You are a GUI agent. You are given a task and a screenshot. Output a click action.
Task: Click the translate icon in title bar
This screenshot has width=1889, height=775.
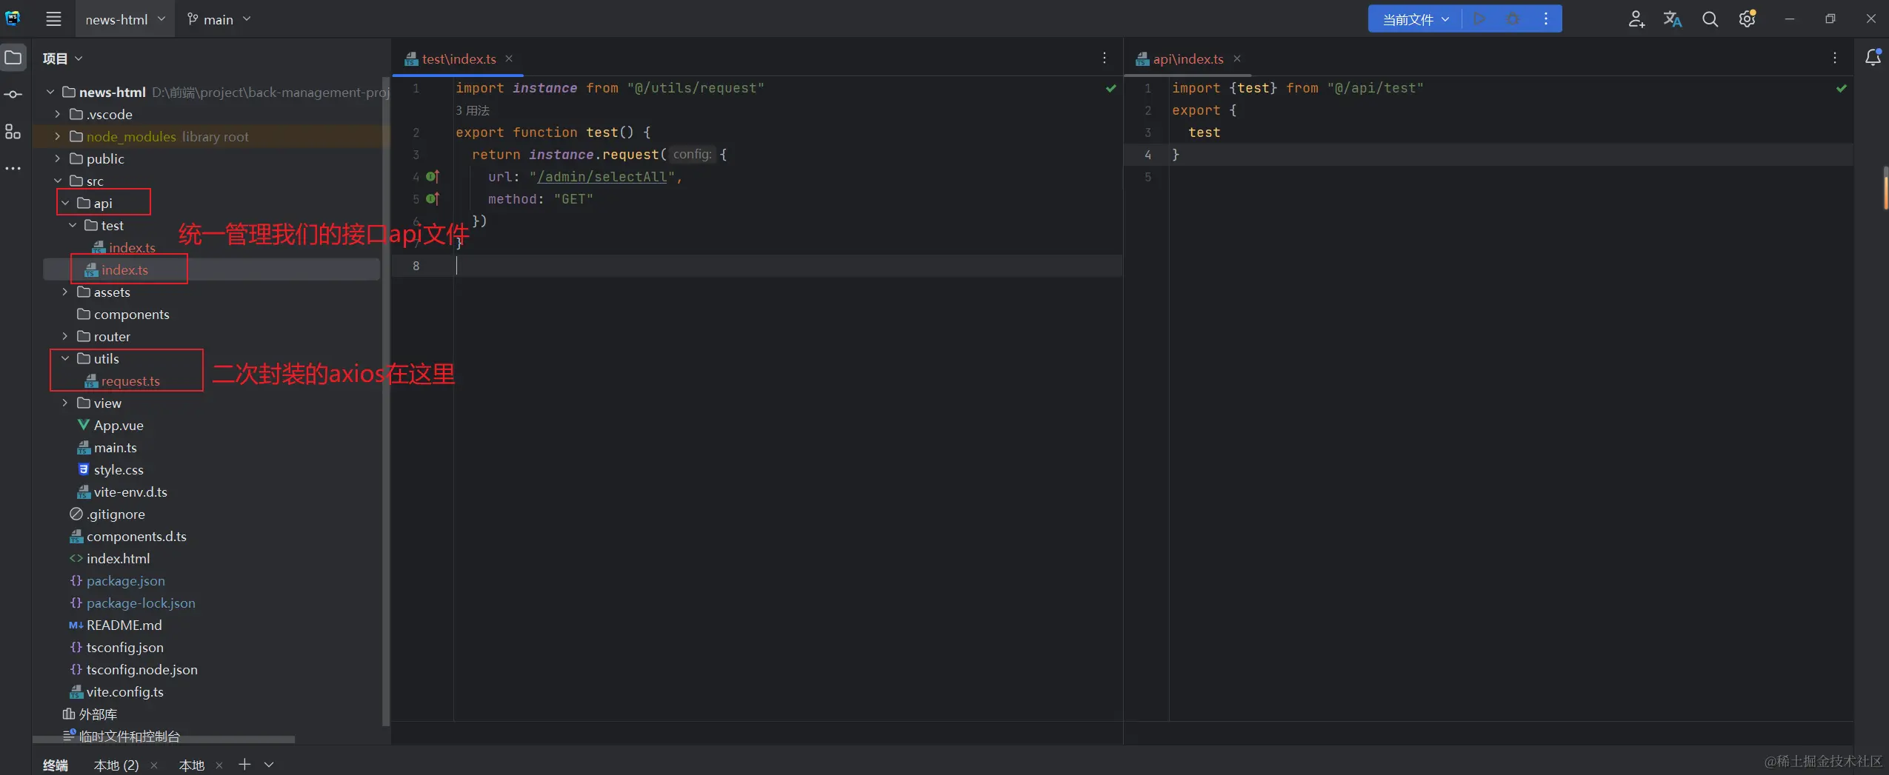click(1672, 19)
